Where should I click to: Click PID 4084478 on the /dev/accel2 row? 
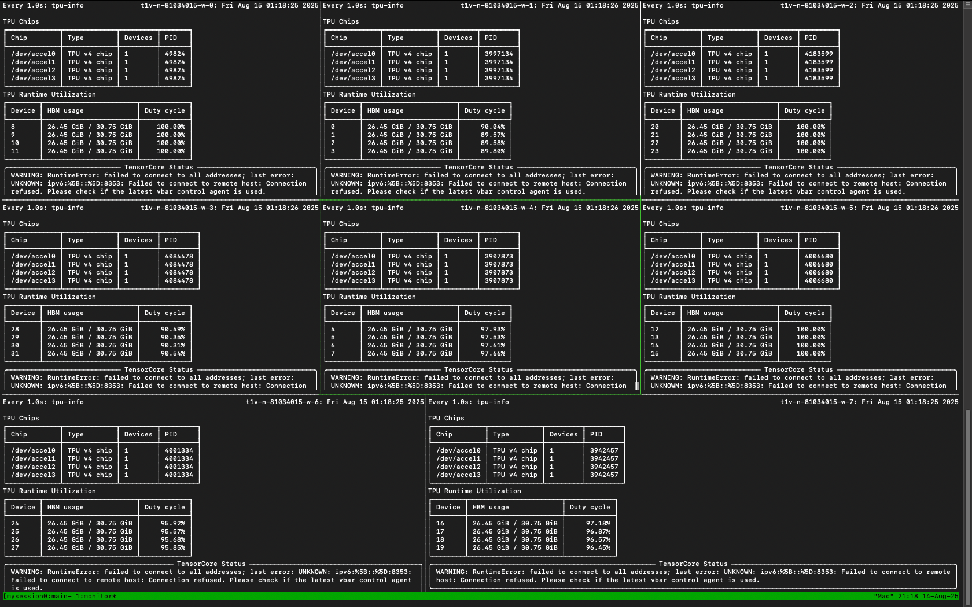tap(179, 272)
